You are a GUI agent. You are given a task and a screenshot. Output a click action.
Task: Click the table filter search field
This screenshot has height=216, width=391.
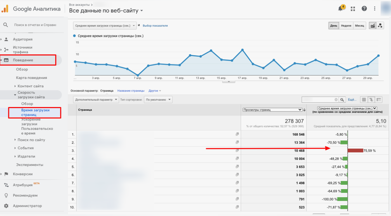pyautogui.click(x=319, y=100)
